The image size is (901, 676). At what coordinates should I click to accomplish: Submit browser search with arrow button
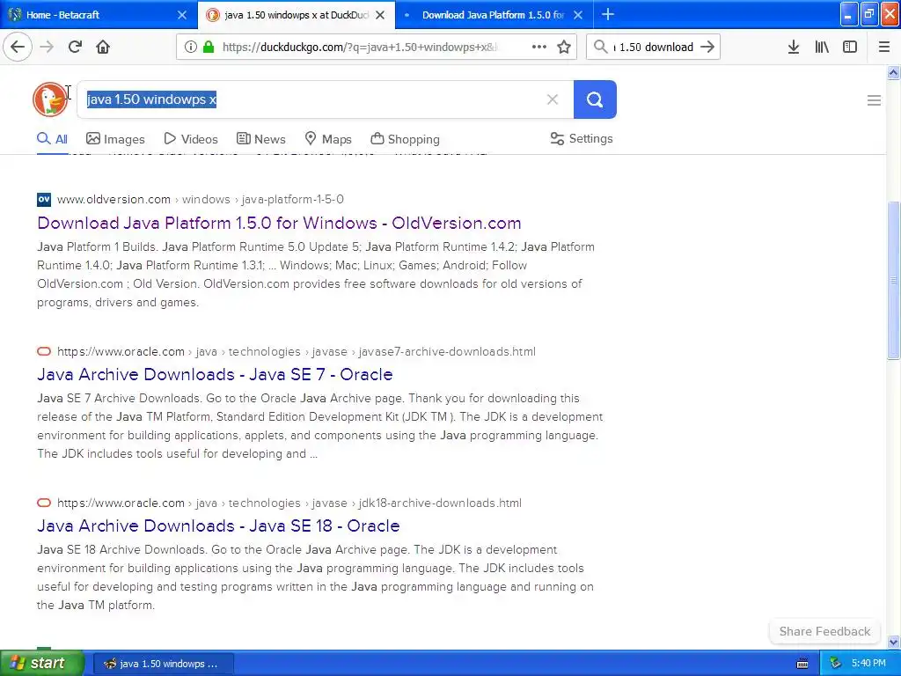click(708, 47)
